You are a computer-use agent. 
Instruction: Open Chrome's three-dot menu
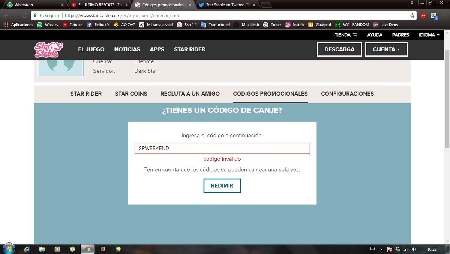coord(444,16)
